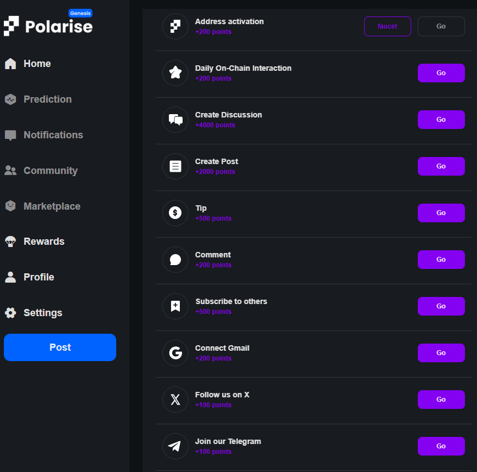Image resolution: width=477 pixels, height=472 pixels.
Task: Click Go for Follow us on X
Action: (x=441, y=400)
